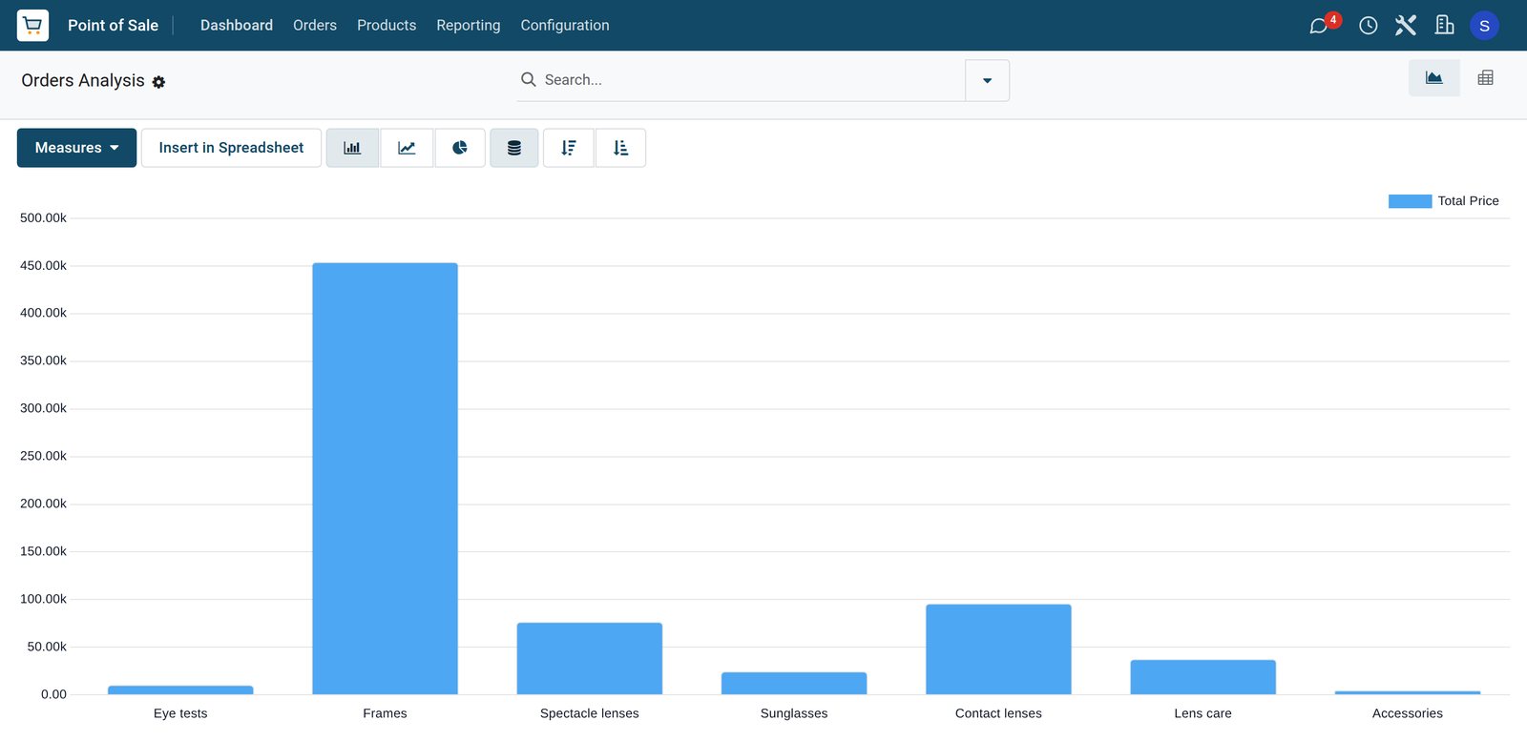Viewport: 1527px width, 741px height.
Task: Click the Eye tests axis label
Action: 180,713
